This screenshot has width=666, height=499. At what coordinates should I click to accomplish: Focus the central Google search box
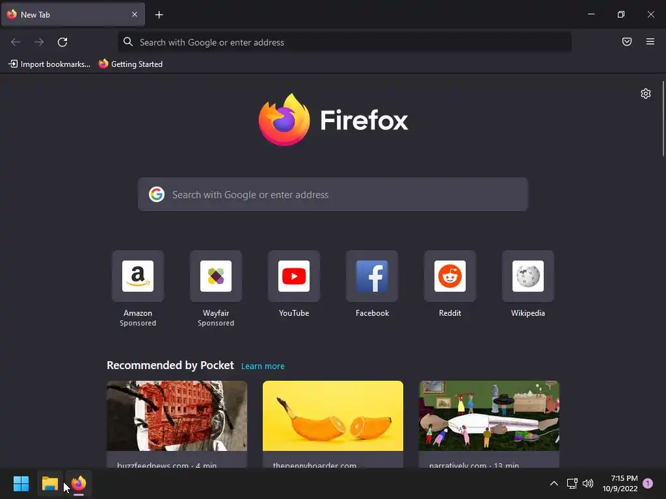(332, 194)
